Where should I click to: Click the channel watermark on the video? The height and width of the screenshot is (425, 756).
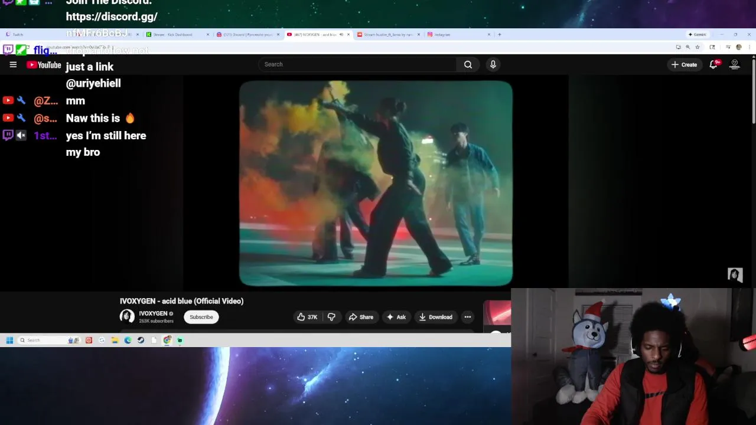(735, 275)
